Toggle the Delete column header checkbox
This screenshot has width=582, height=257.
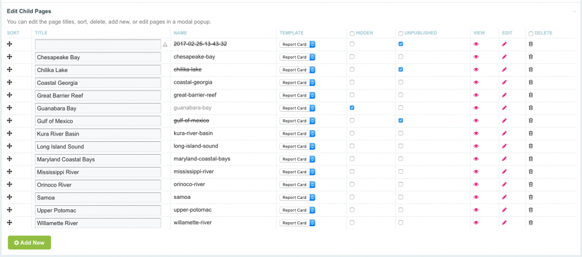530,34
